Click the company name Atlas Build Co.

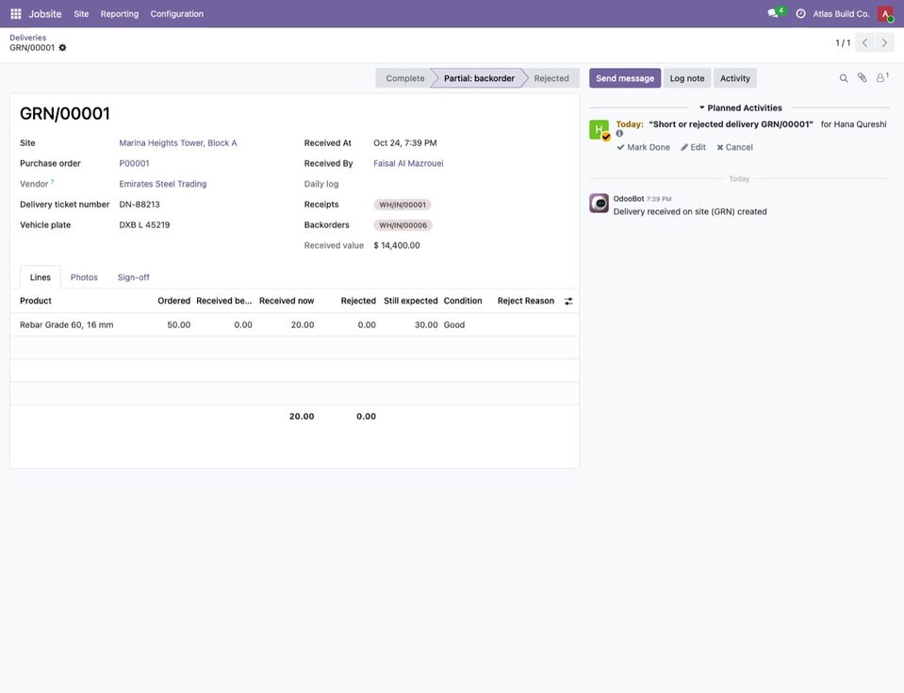(x=841, y=14)
